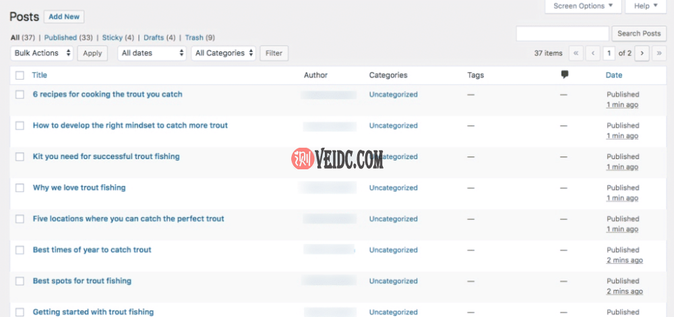Image resolution: width=674 pixels, height=317 pixels.
Task: Click the Apply bulk action button
Action: [92, 53]
